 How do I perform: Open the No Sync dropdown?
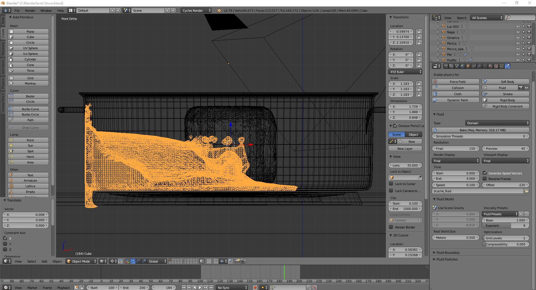click(x=232, y=287)
